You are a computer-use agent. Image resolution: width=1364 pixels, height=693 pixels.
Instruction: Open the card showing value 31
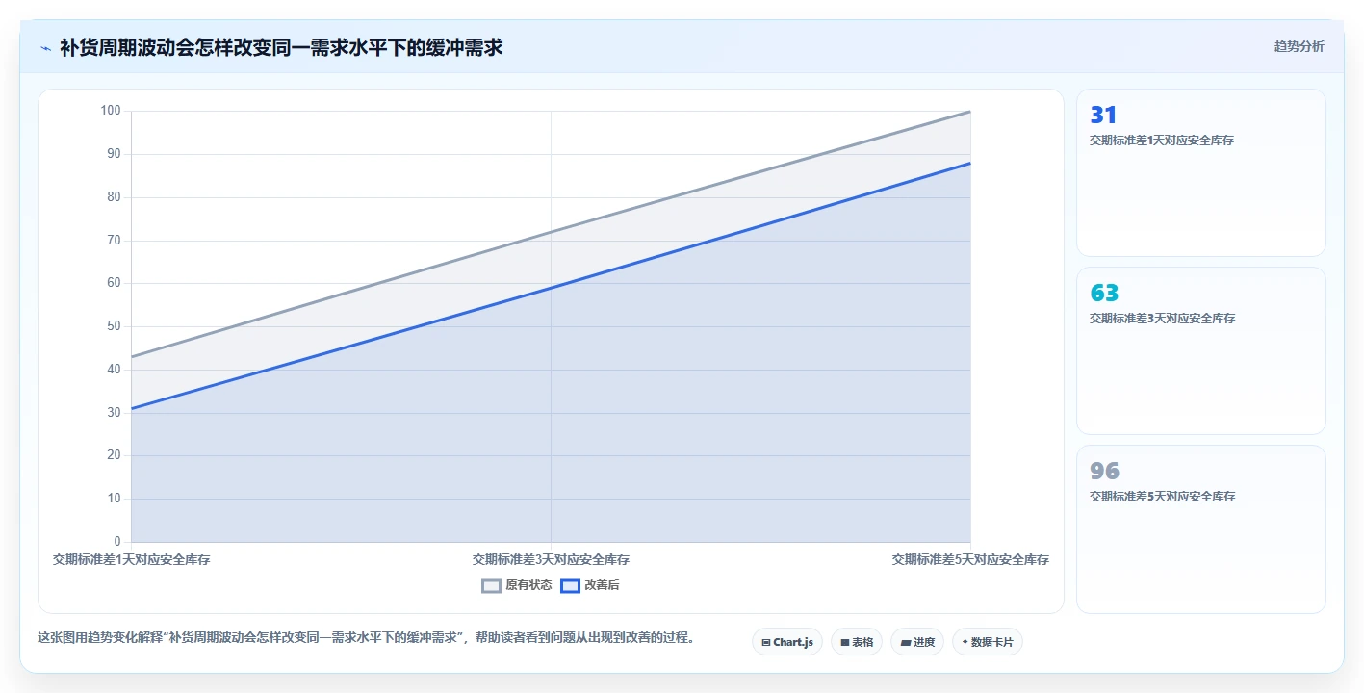coord(1200,173)
